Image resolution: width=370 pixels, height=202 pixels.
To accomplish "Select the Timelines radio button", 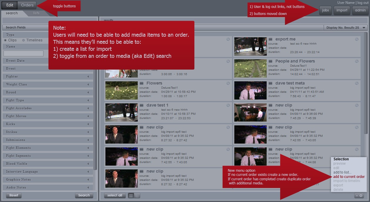I will [23, 40].
